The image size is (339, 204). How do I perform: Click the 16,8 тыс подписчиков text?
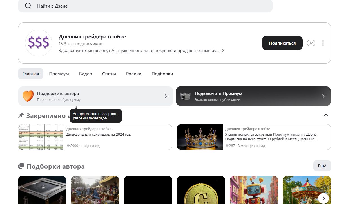pyautogui.click(x=80, y=44)
